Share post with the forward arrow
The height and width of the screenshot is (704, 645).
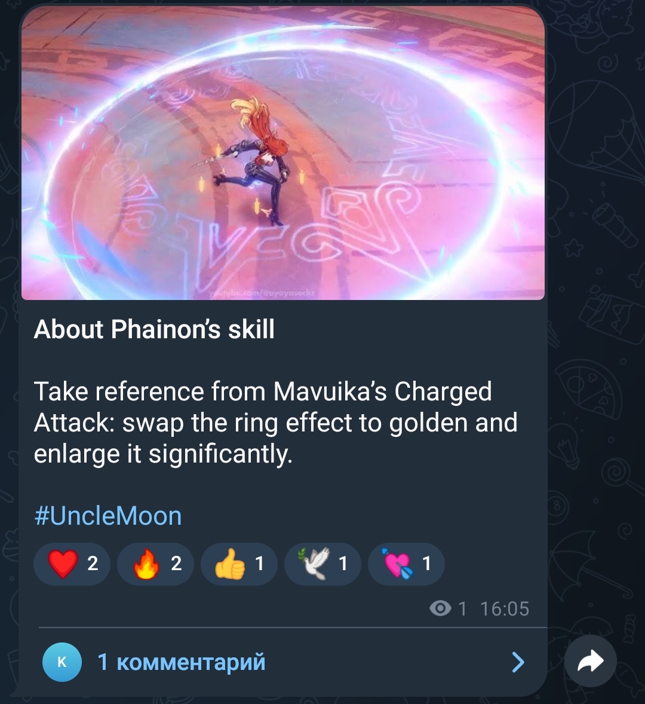click(590, 661)
